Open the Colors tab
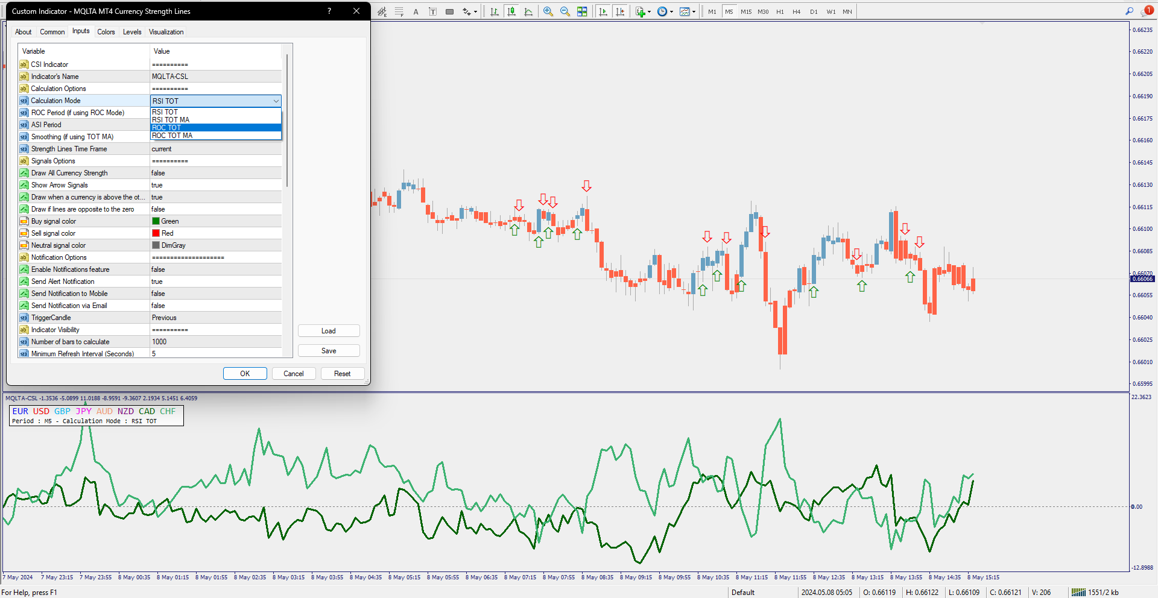This screenshot has width=1158, height=598. point(106,32)
